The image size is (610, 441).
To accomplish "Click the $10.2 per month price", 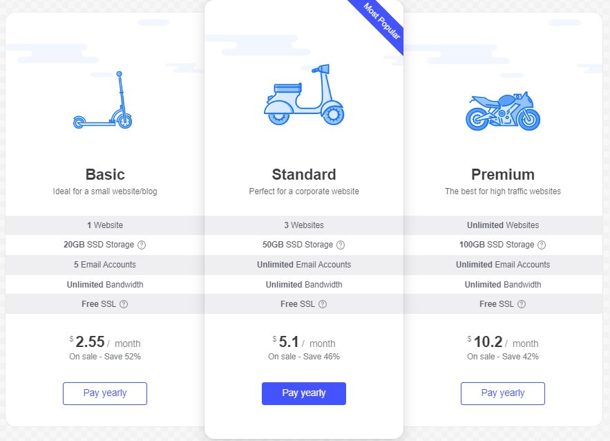I will pos(503,342).
